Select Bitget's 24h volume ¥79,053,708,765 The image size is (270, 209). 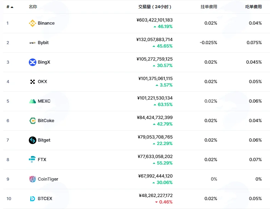(155, 137)
